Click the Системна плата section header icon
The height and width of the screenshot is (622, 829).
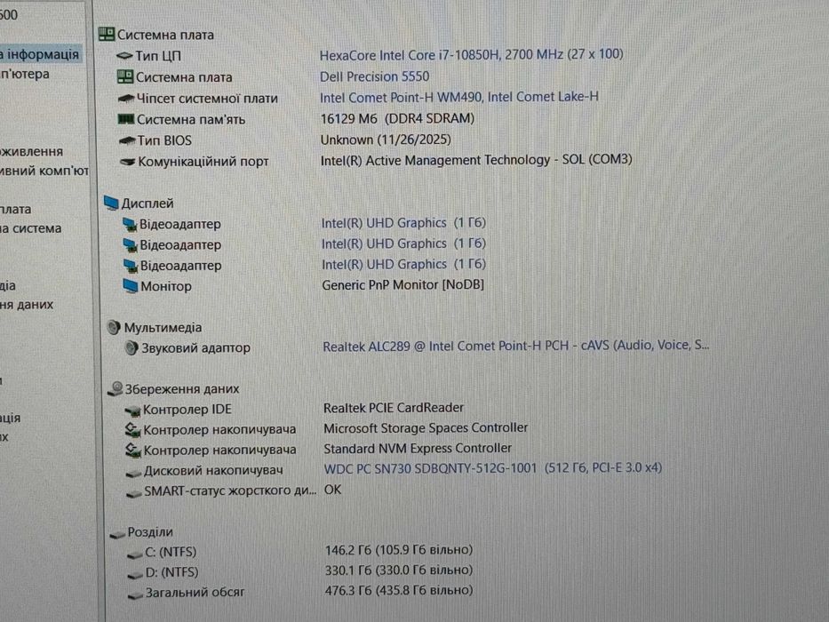pyautogui.click(x=107, y=35)
